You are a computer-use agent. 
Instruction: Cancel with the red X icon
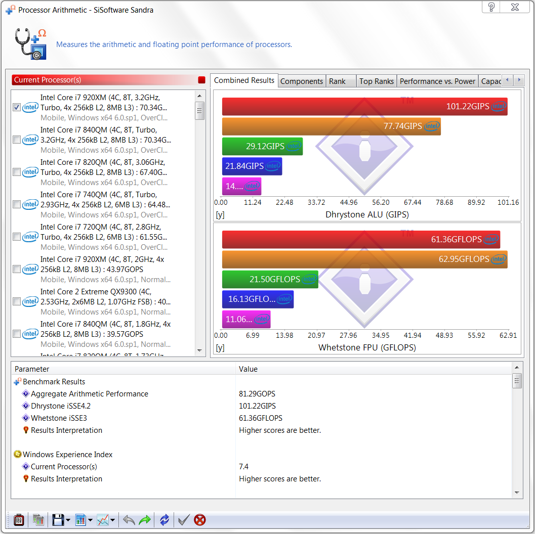click(x=200, y=520)
